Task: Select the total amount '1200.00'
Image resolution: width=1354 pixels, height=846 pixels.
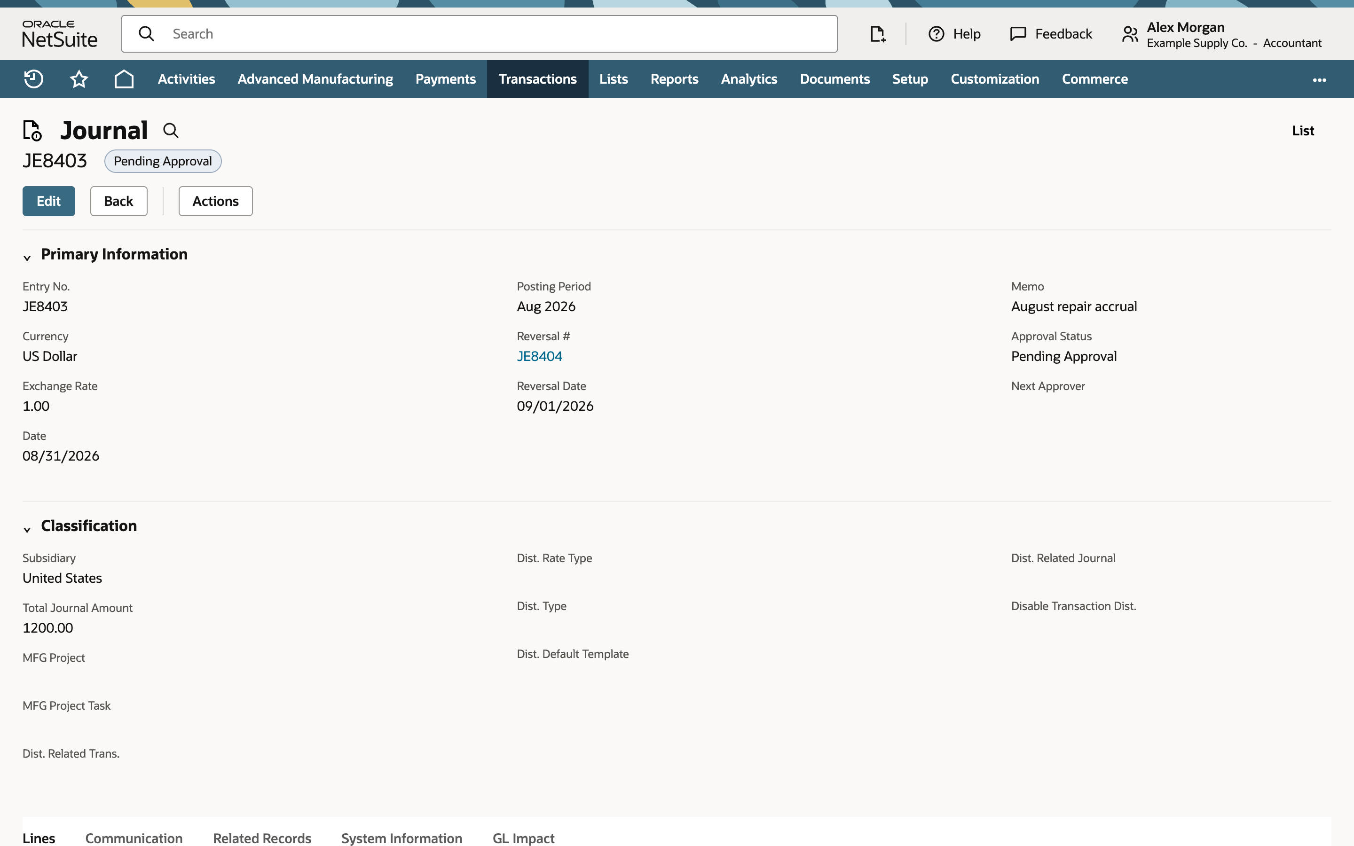Action: [47, 627]
